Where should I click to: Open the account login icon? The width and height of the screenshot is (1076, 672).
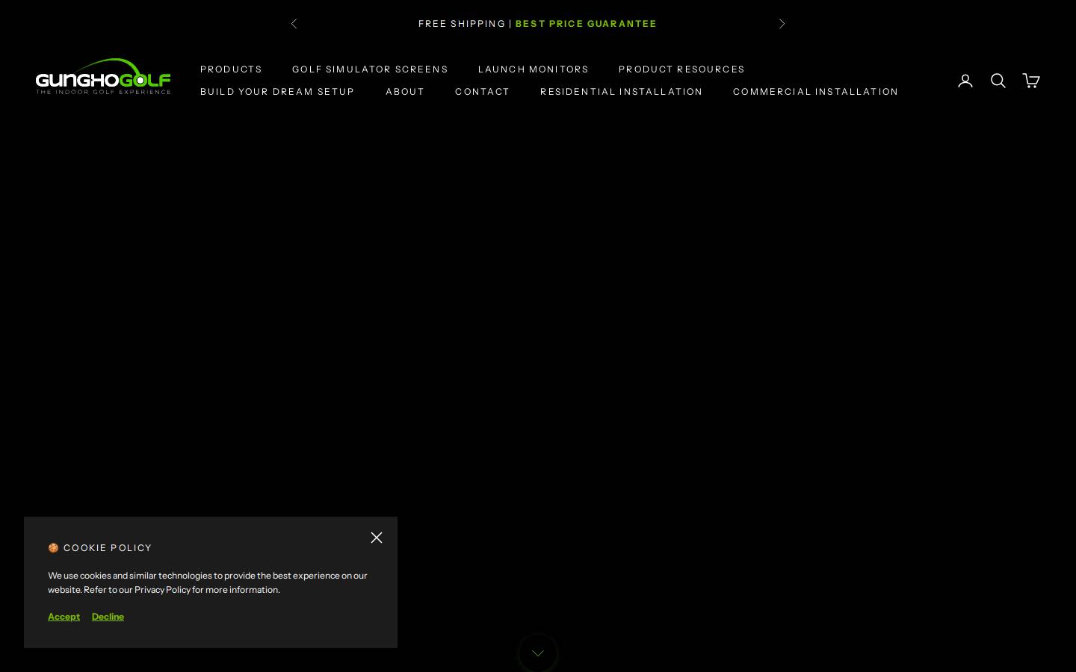(x=965, y=81)
